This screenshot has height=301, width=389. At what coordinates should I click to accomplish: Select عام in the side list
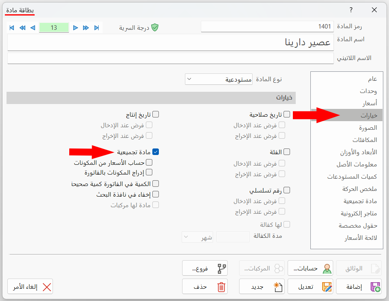[x=347, y=79]
